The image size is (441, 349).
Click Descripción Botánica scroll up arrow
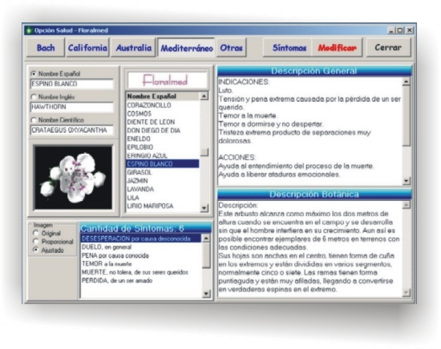[407, 205]
